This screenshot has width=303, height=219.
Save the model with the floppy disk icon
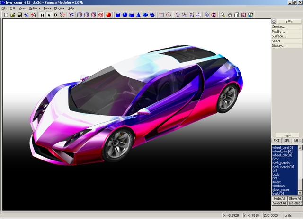coord(19,15)
